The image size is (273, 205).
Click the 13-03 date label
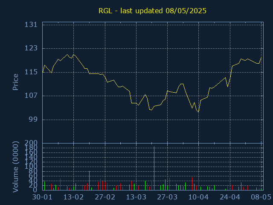click(x=136, y=197)
